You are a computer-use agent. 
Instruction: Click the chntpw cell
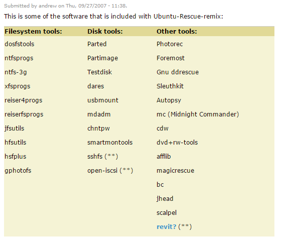pyautogui.click(x=98, y=129)
